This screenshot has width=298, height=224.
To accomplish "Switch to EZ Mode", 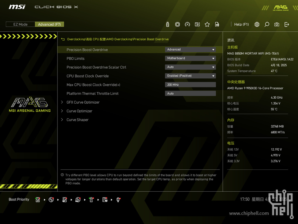I will 20,24.
